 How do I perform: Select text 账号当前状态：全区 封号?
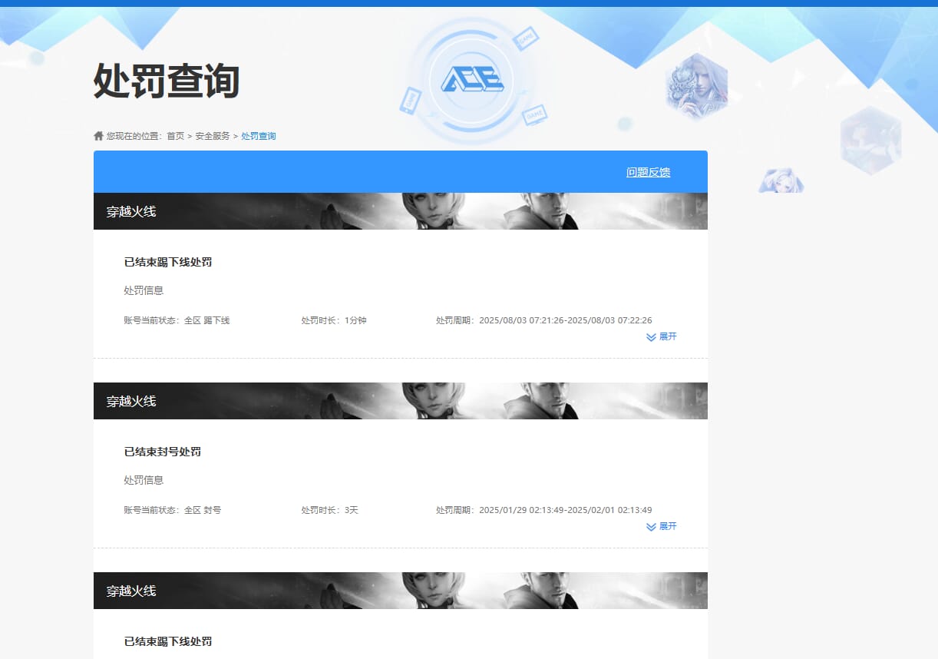[x=173, y=510]
